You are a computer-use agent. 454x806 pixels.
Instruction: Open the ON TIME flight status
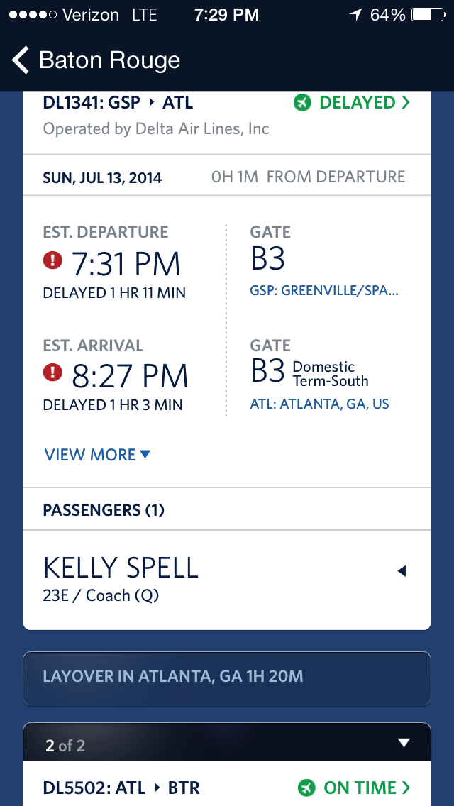coord(367,788)
